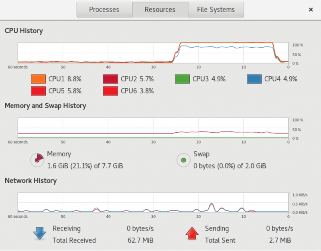Viewport: 321px width, 251px height.
Task: Switch to the Processes tab
Action: [x=104, y=9]
